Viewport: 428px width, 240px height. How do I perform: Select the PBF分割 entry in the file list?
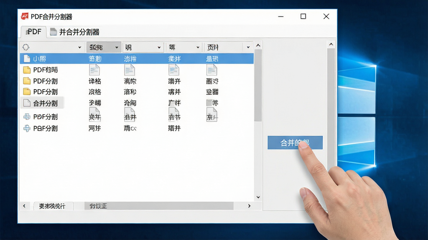[x=41, y=128]
